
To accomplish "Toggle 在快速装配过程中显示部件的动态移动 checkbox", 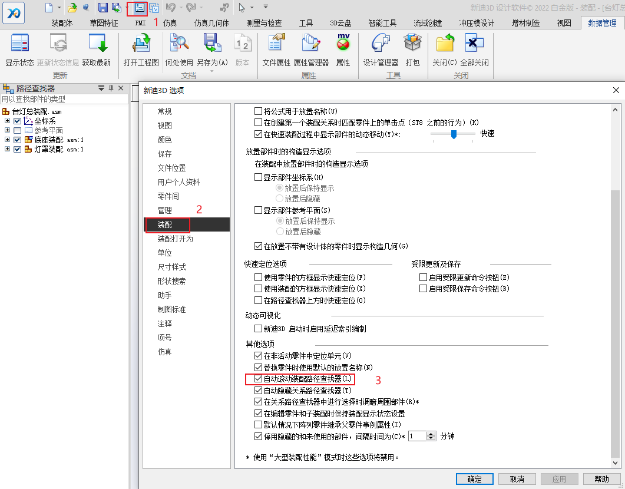I will tap(258, 134).
